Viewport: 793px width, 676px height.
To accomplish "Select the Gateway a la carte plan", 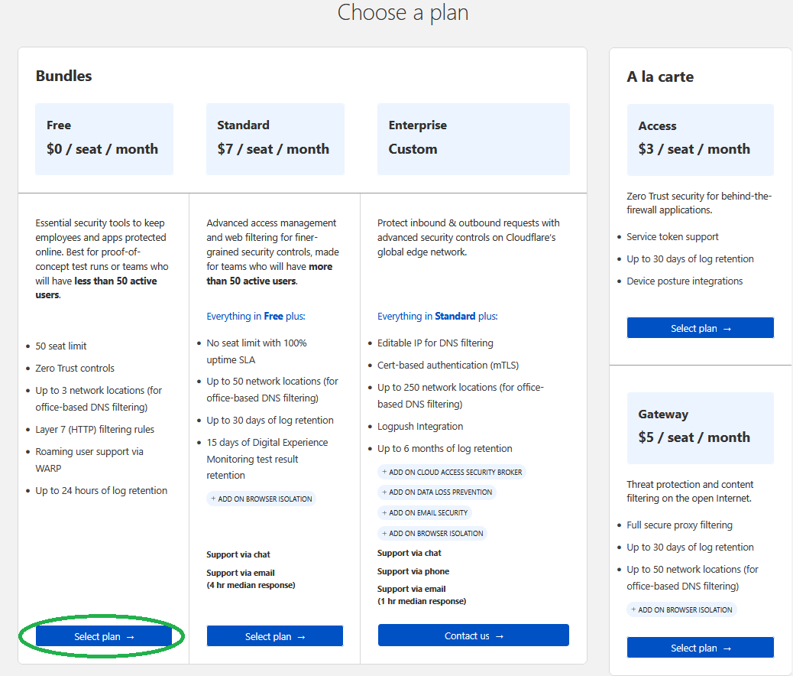I will click(700, 648).
